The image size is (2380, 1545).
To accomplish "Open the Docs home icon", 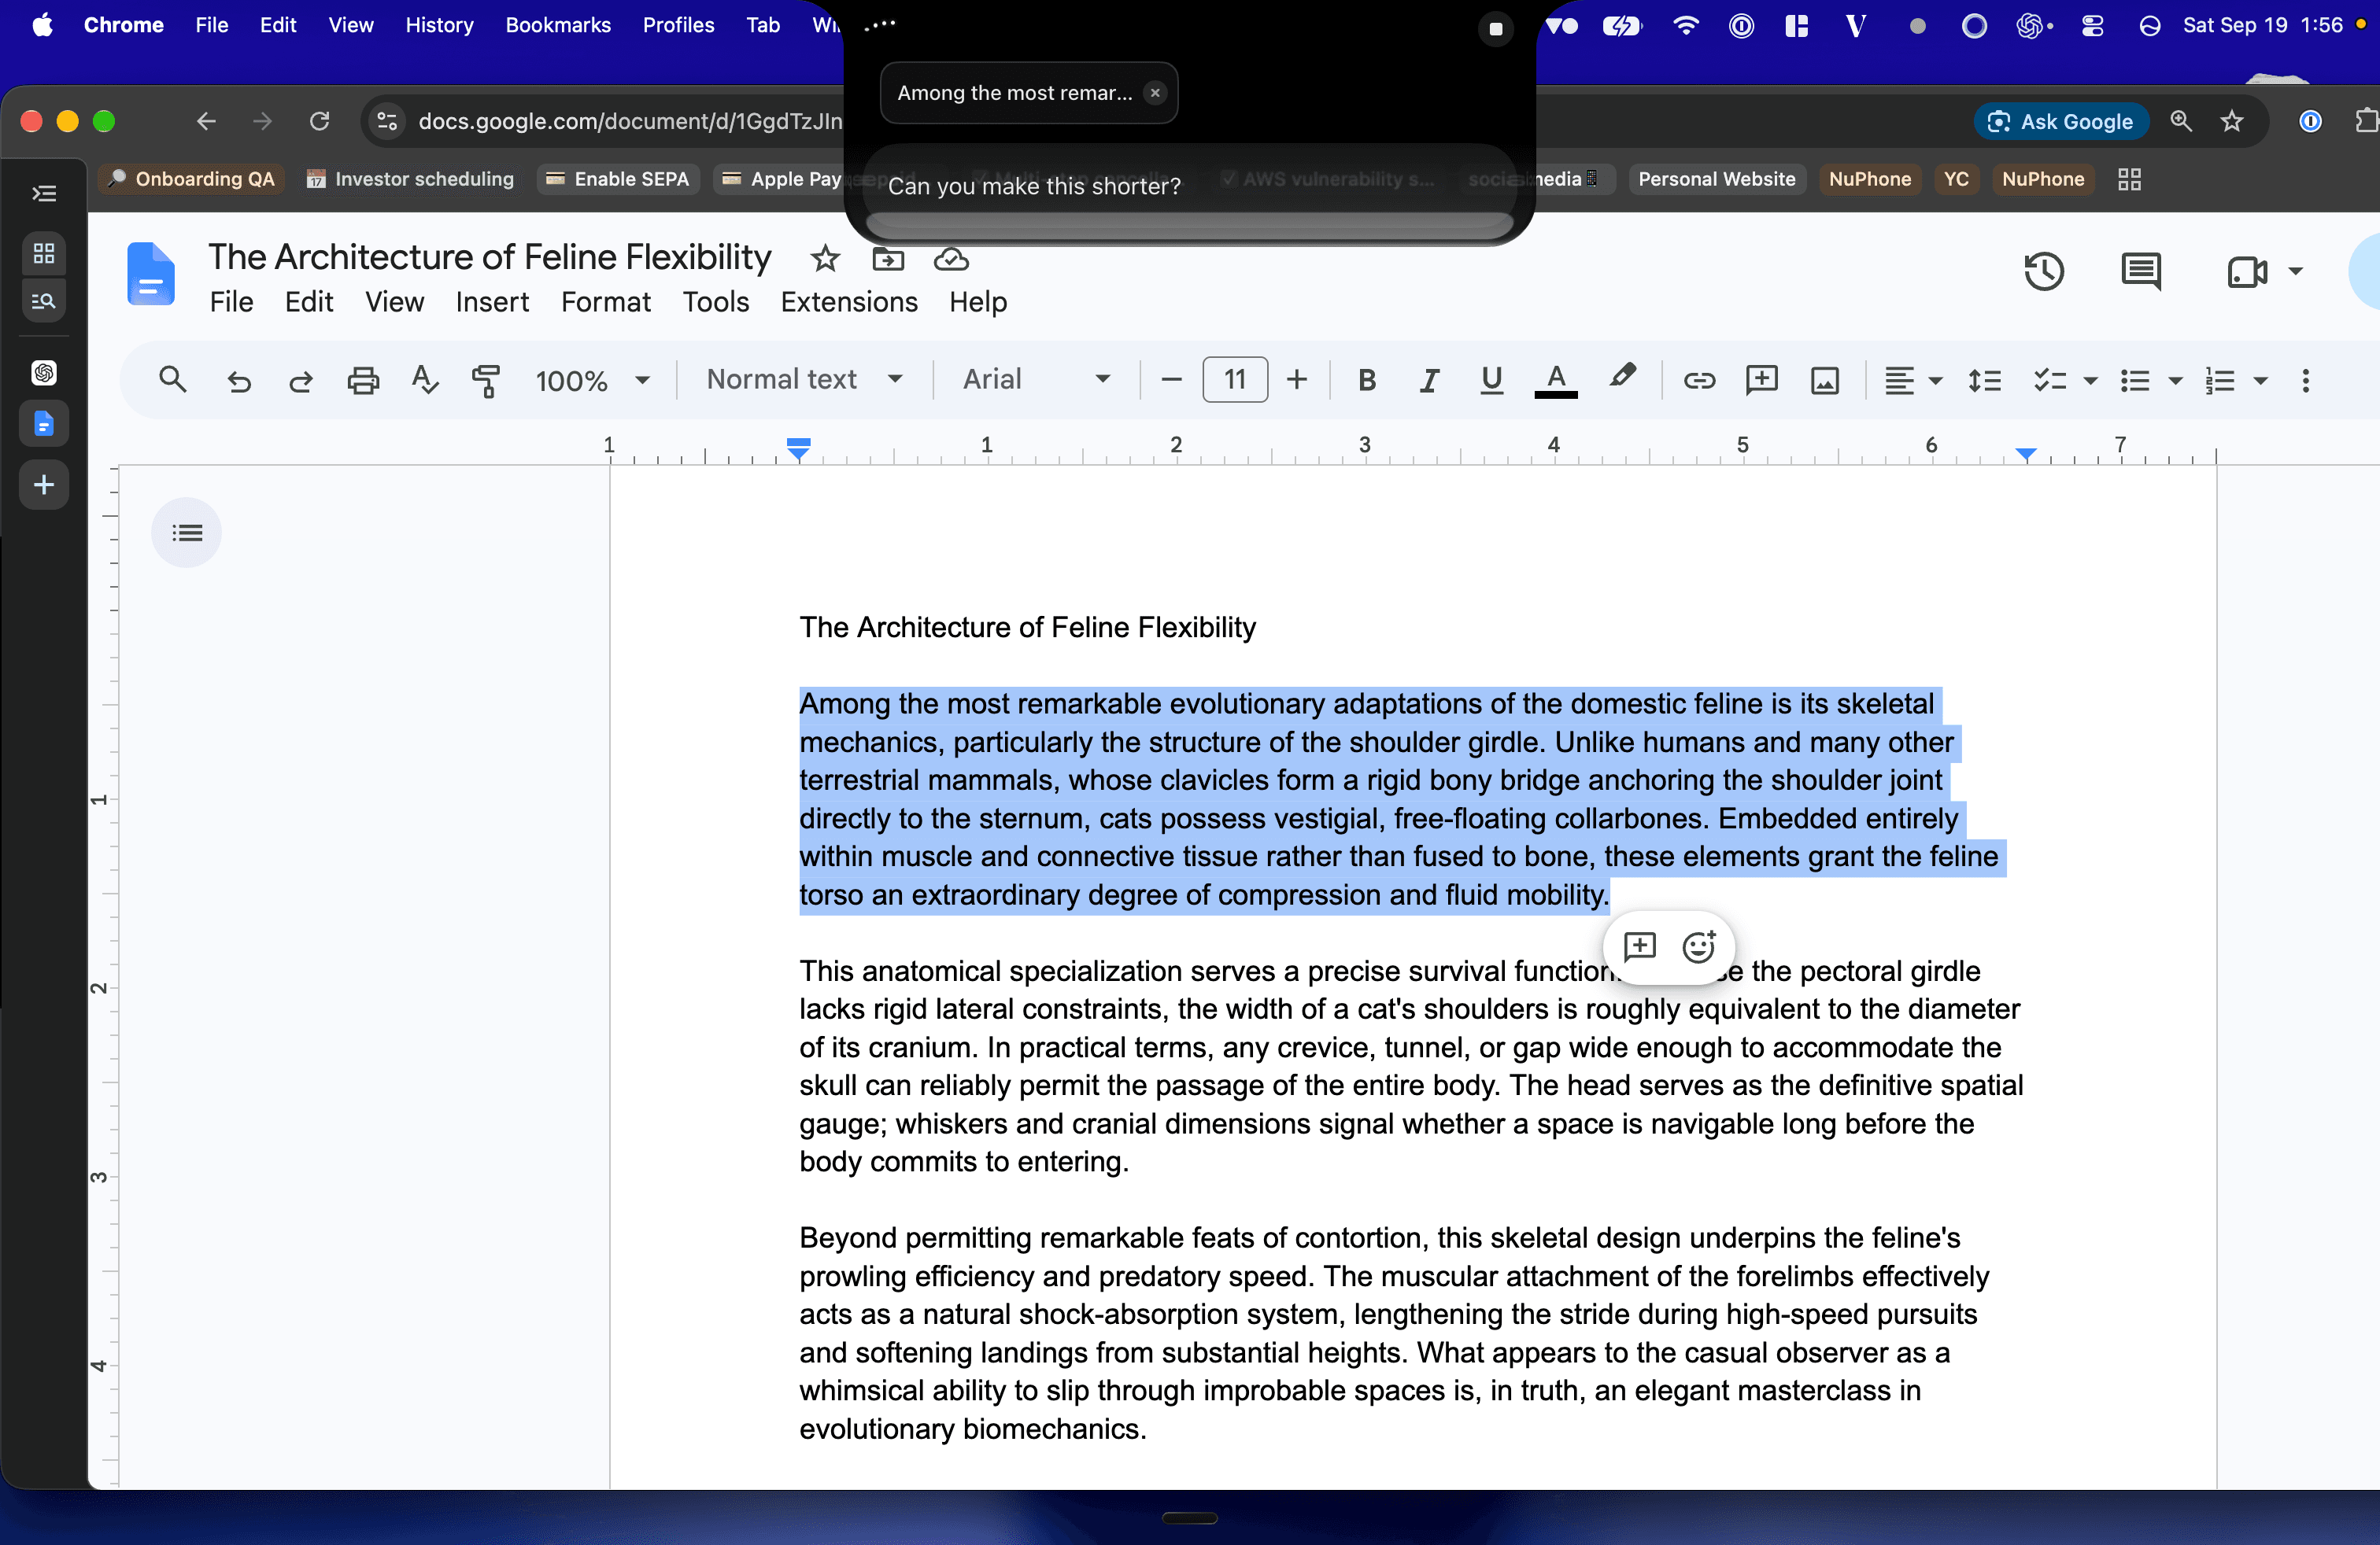I will 151,273.
